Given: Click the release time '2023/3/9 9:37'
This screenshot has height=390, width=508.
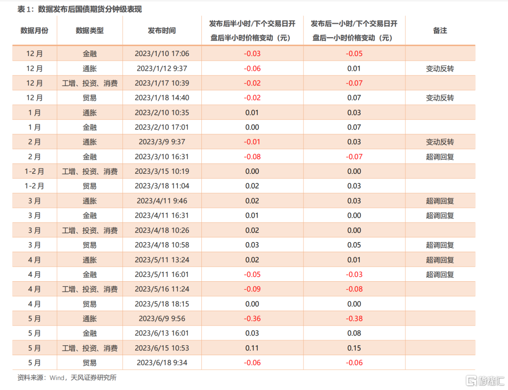Looking at the screenshot, I should pos(162,142).
